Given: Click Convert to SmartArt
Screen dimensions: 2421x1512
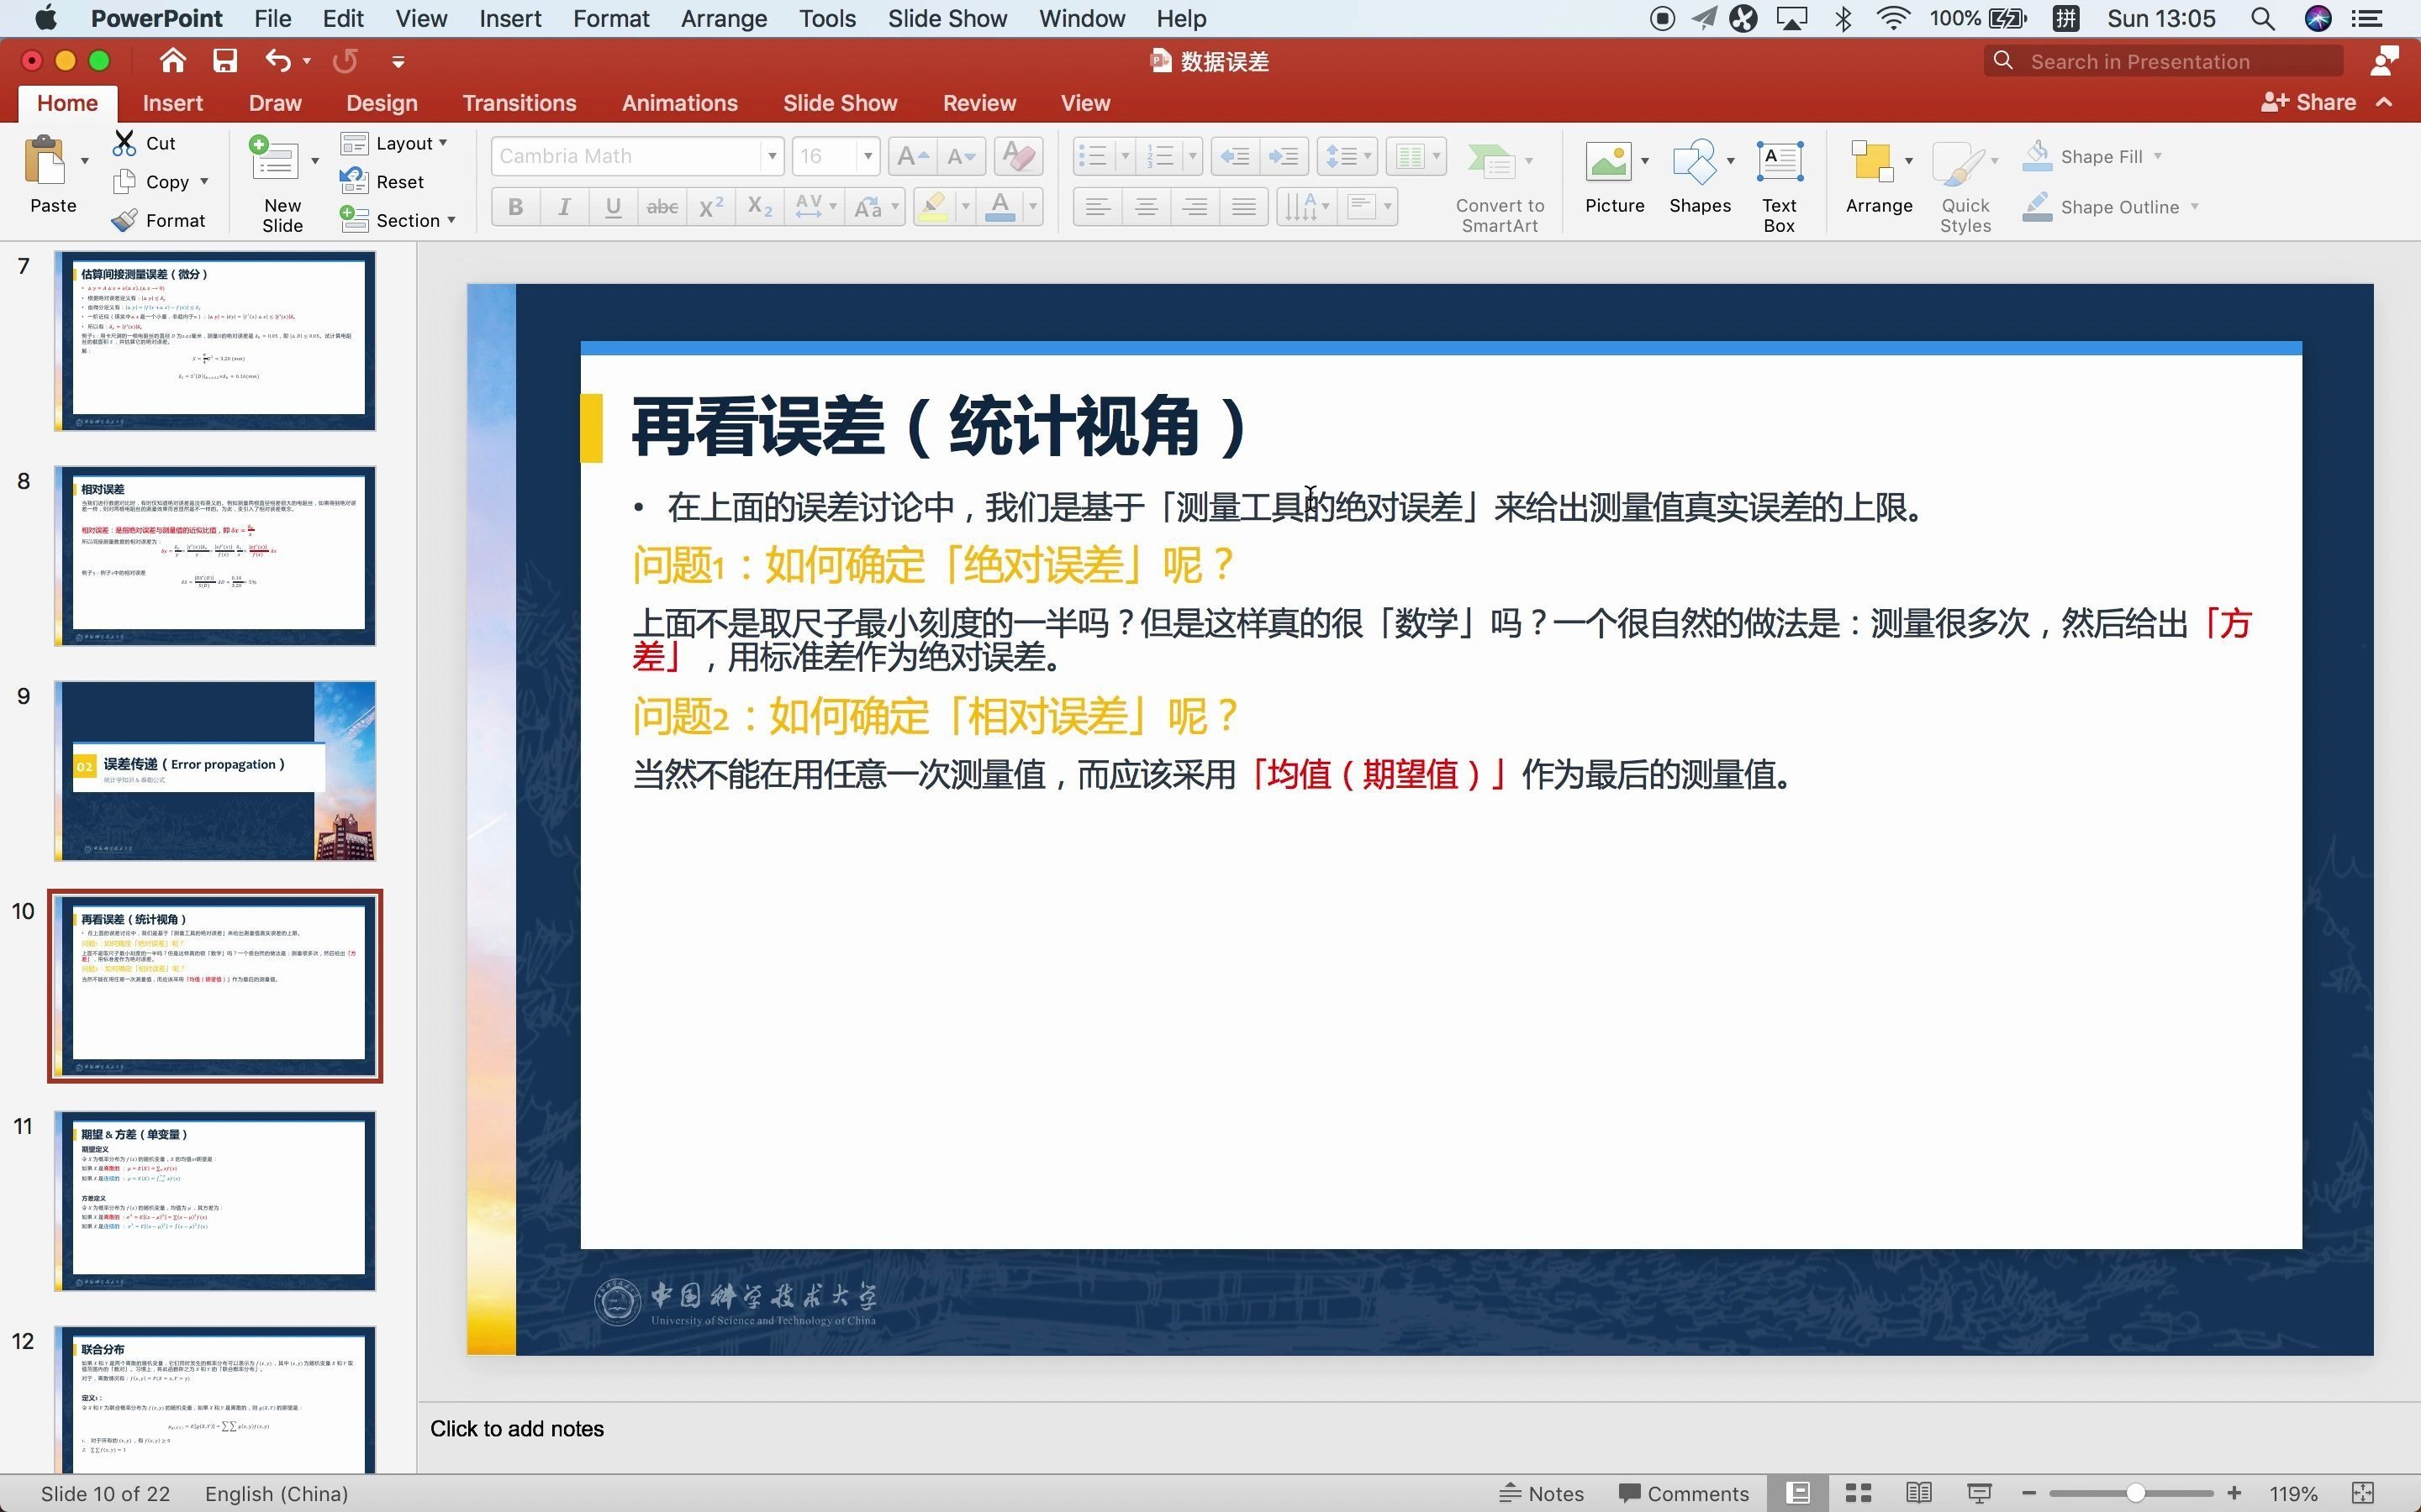Looking at the screenshot, I should tap(1499, 184).
